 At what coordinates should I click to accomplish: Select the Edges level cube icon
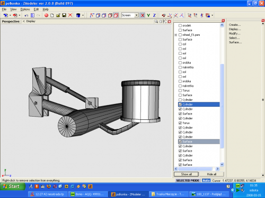point(98,15)
